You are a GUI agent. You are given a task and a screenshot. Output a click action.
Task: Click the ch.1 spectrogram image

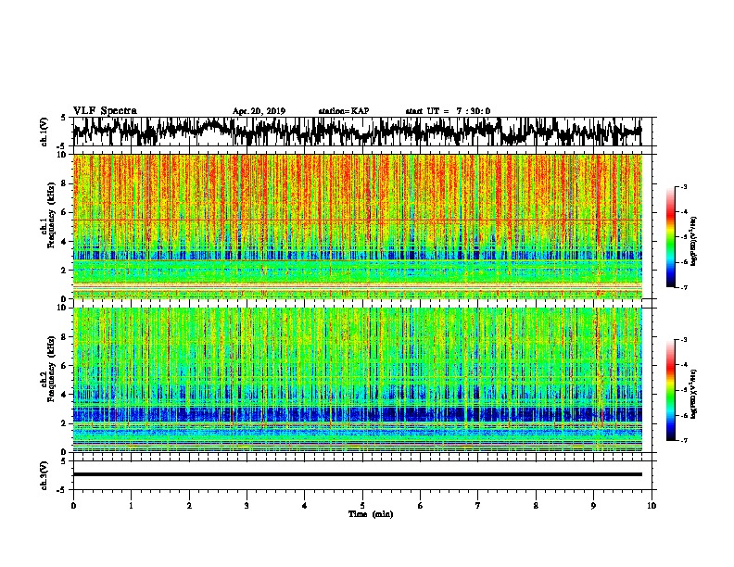coord(357,226)
